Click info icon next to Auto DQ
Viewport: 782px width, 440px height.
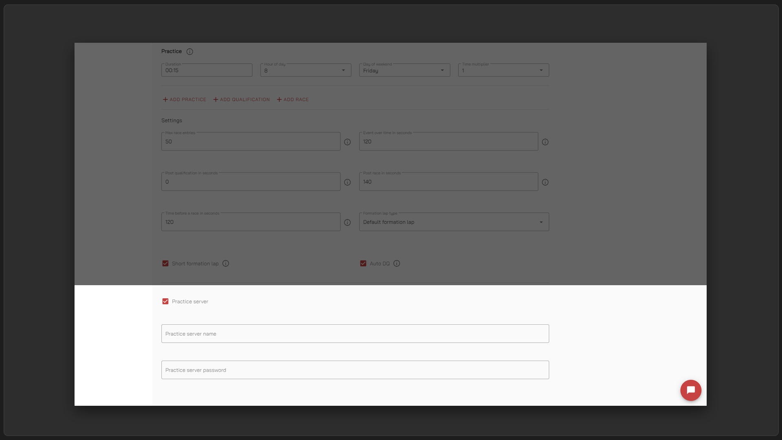click(x=397, y=264)
